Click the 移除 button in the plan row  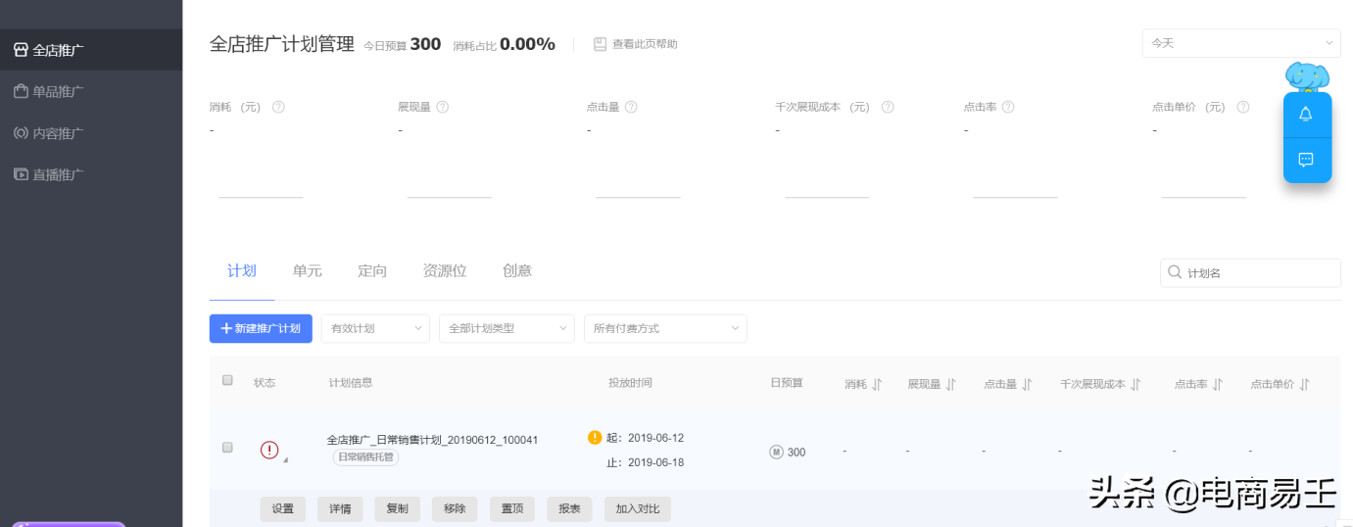point(455,509)
